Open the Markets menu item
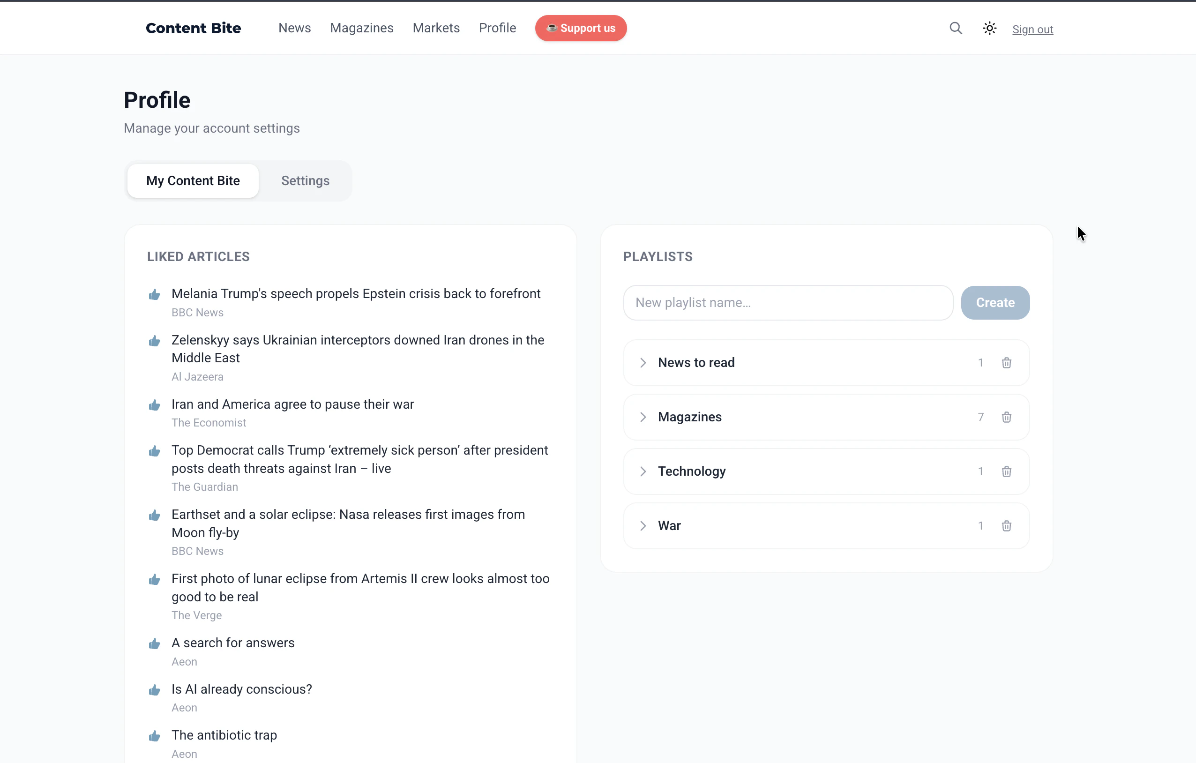Viewport: 1196px width, 763px height. tap(436, 28)
